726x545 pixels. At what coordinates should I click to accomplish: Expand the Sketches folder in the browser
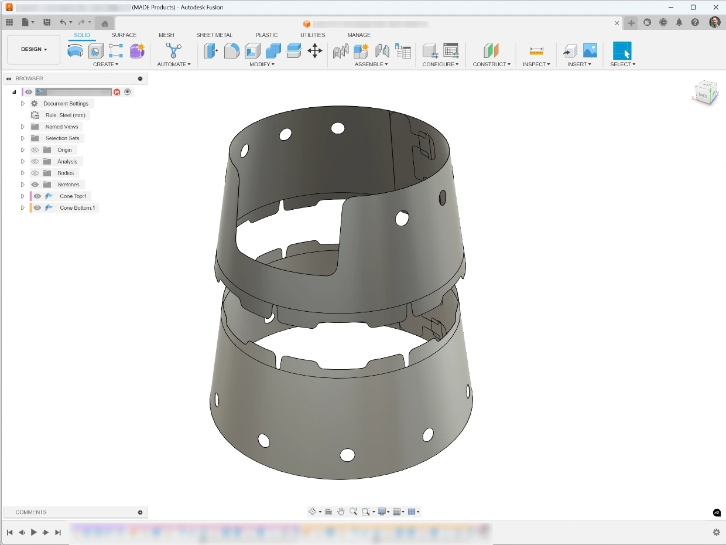(x=23, y=185)
